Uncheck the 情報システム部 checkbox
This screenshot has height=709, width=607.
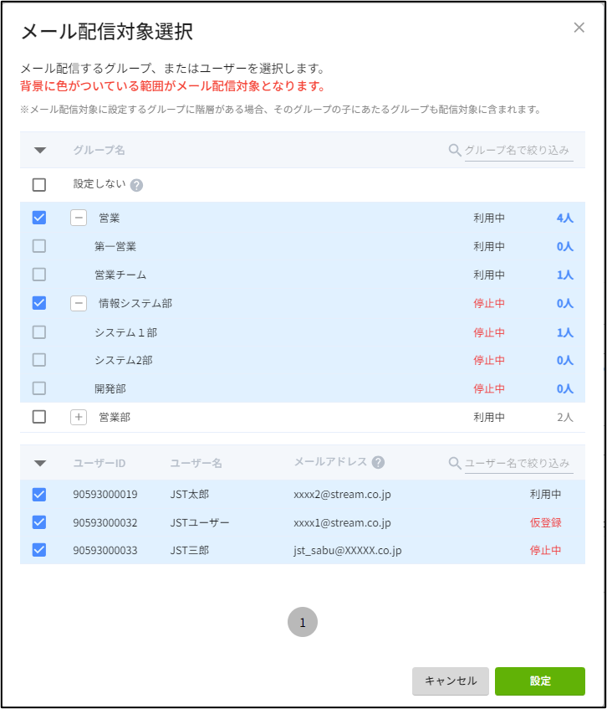[x=39, y=303]
